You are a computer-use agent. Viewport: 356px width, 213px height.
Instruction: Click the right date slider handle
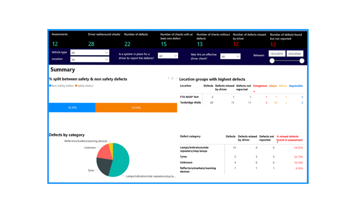[302, 61]
